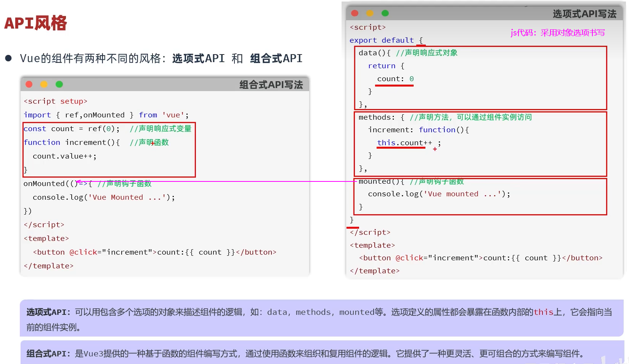629x364 pixels.
Task: Click green dot in 组合式API写法 window
Action: coord(59,84)
